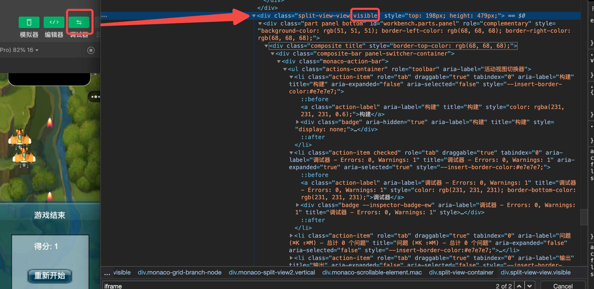
Task: Toggle the 模拟器 simulator panel button
Action: point(29,23)
